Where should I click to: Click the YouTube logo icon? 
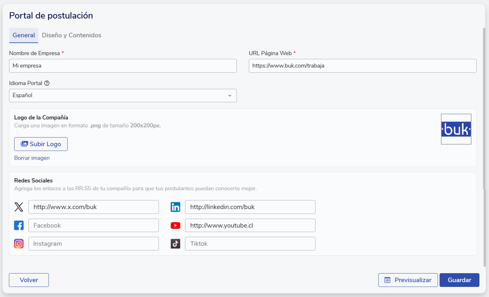tap(175, 225)
